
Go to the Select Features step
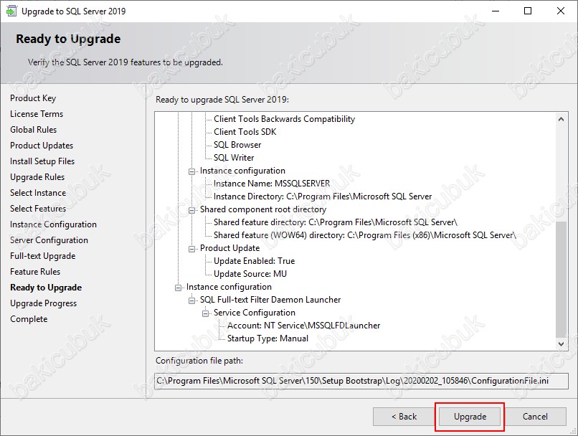pos(38,209)
